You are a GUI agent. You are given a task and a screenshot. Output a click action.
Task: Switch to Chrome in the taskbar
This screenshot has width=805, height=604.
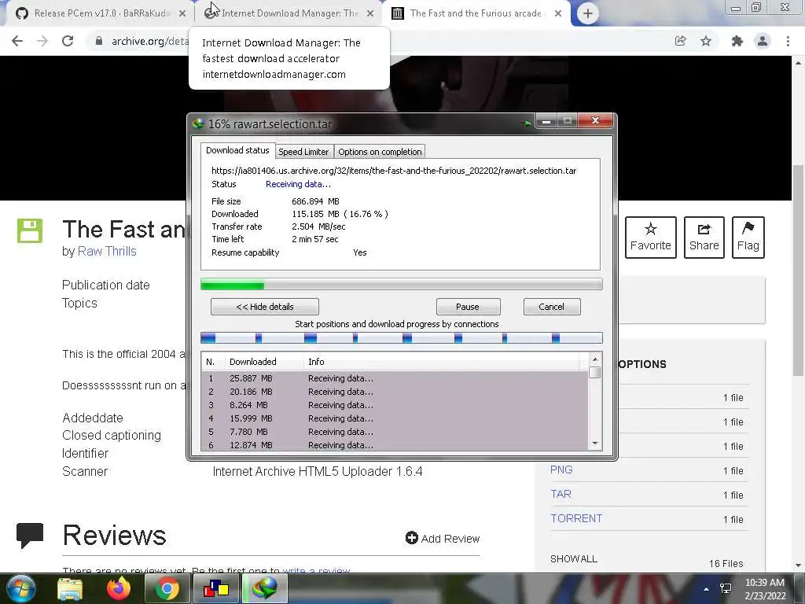(x=167, y=588)
